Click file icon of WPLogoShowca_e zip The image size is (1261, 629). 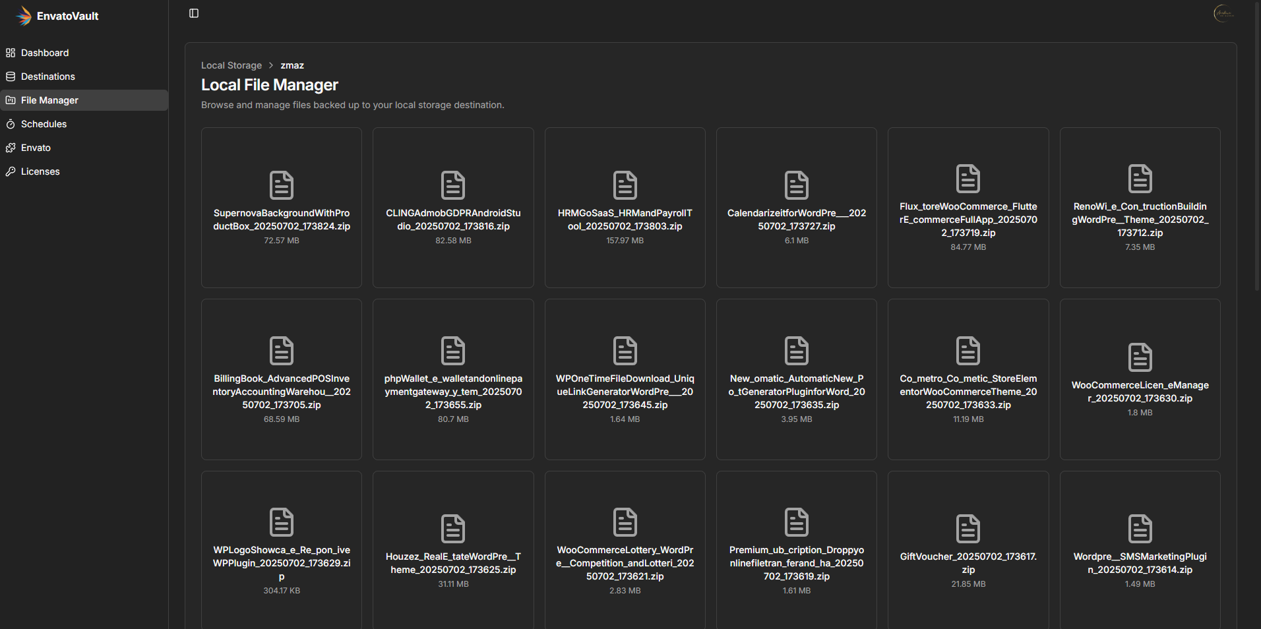pos(282,522)
